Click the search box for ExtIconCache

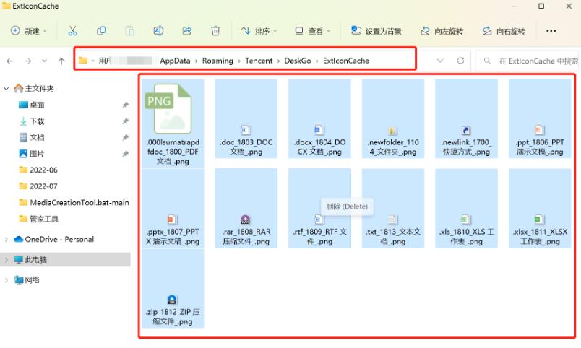(x=531, y=61)
